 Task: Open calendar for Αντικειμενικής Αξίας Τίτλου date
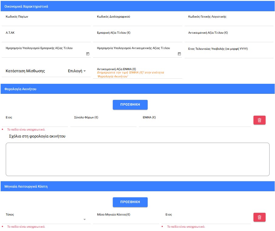(179, 54)
